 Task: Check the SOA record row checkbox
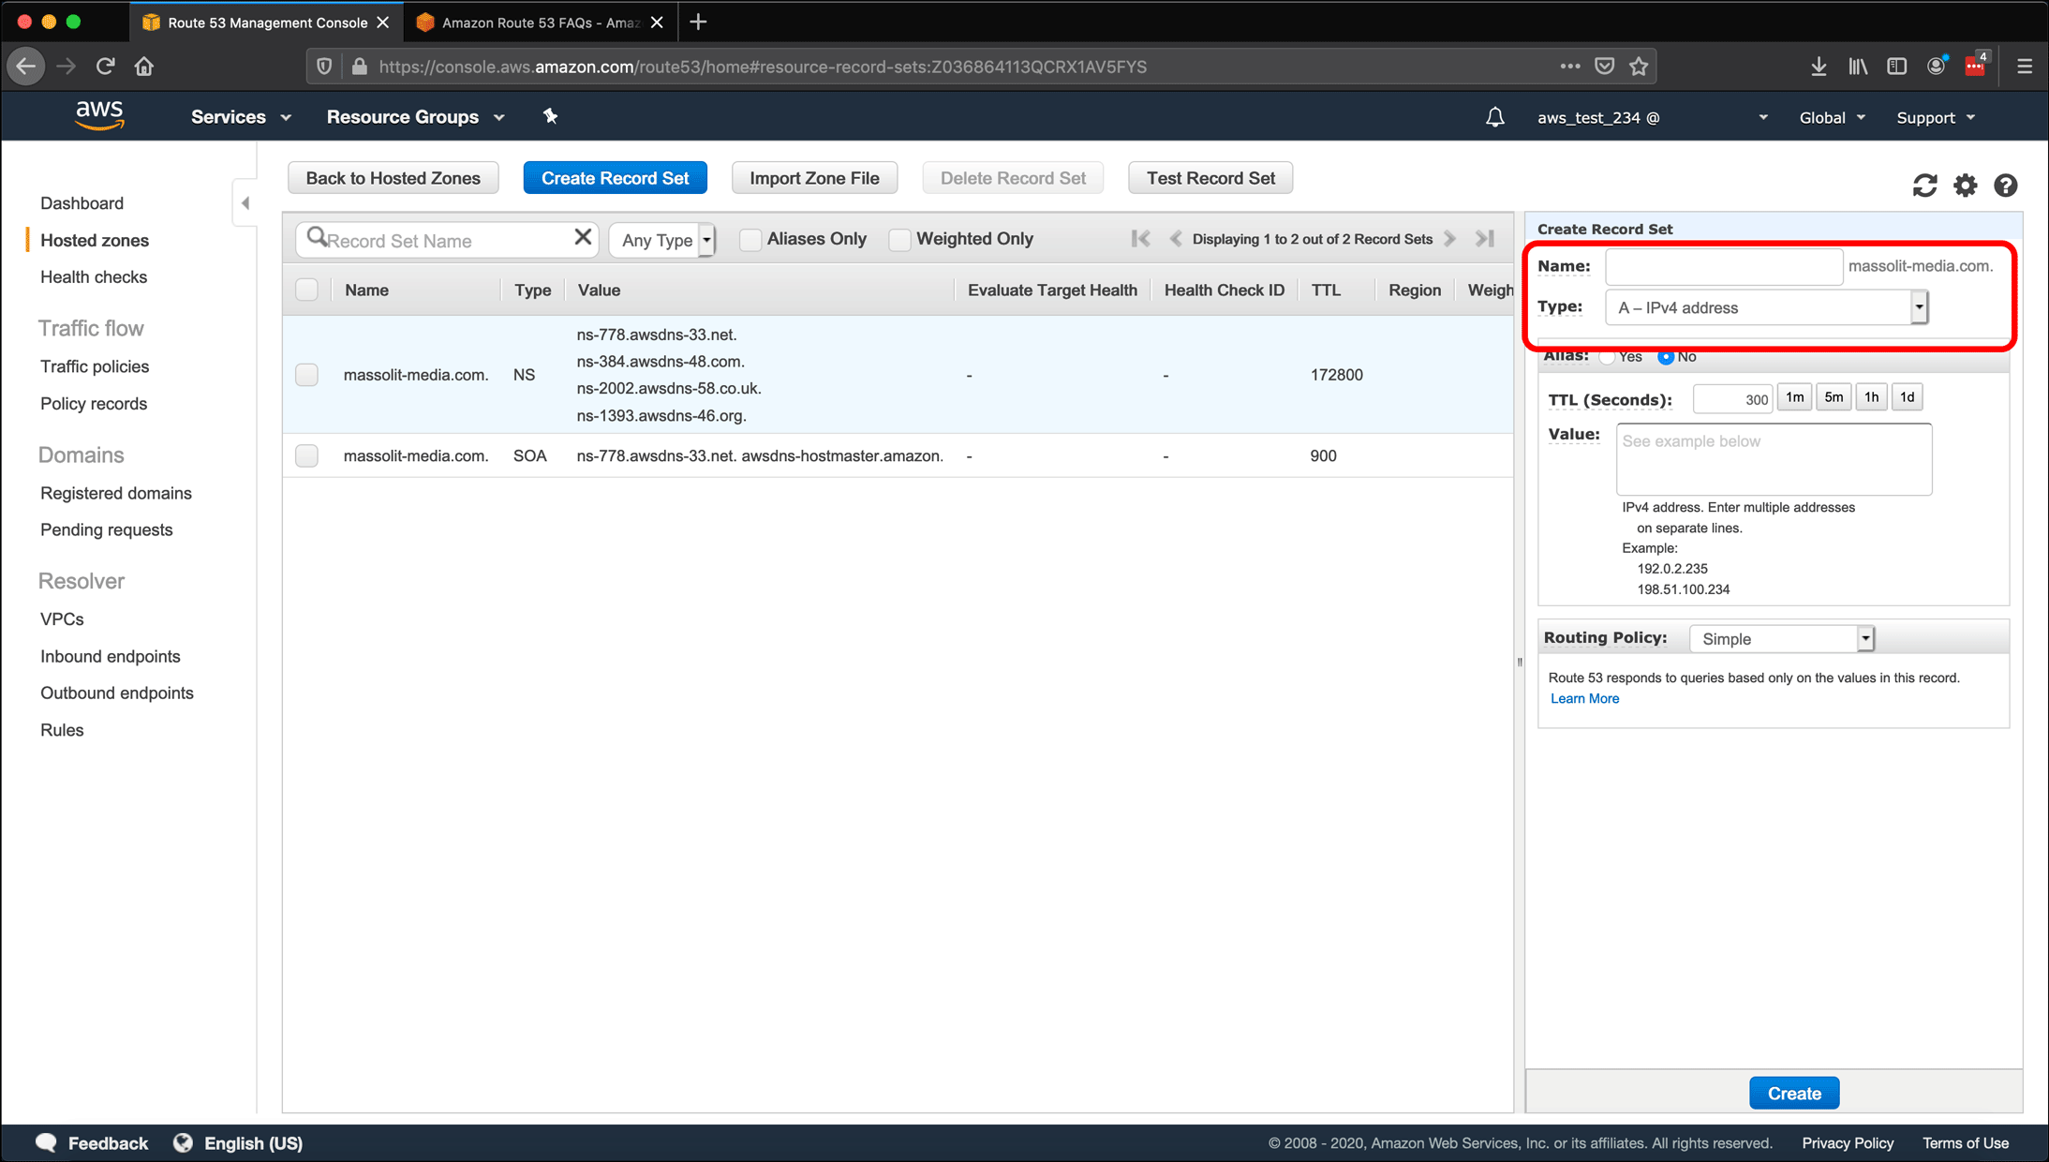[306, 455]
